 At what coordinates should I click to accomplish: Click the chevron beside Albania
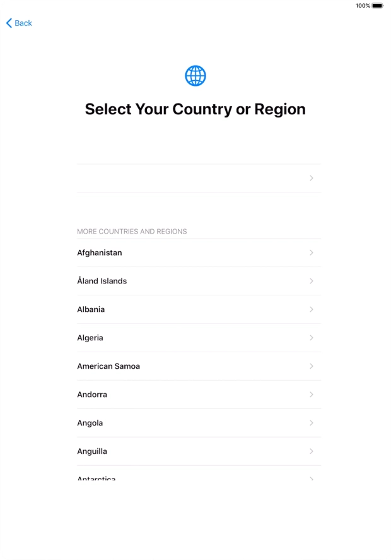coord(311,309)
